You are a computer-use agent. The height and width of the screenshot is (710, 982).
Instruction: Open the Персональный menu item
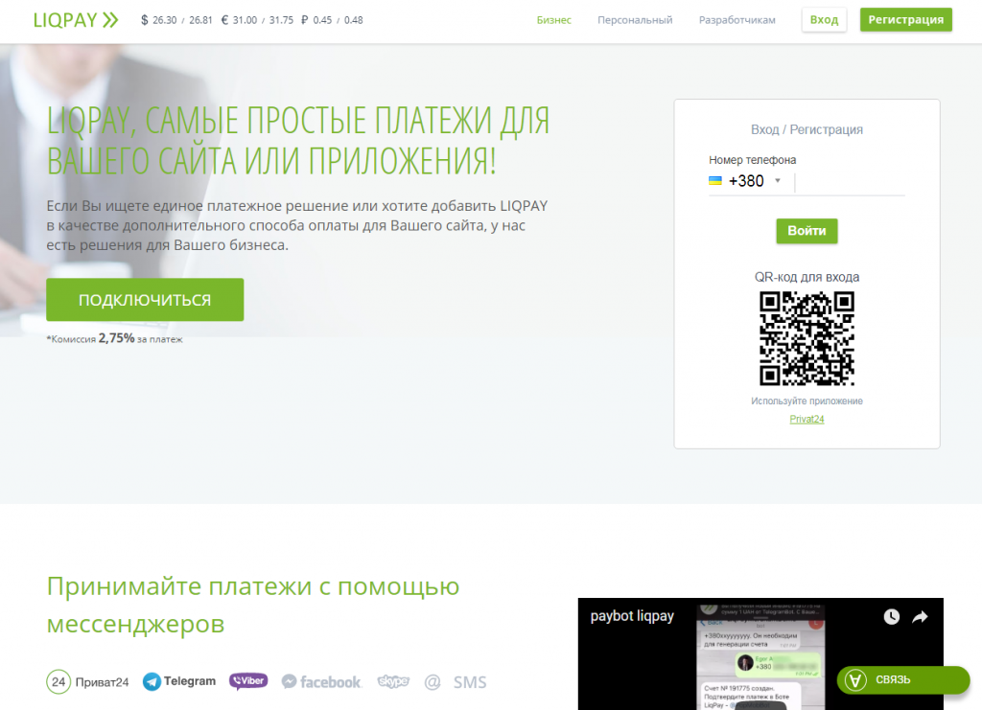[635, 20]
